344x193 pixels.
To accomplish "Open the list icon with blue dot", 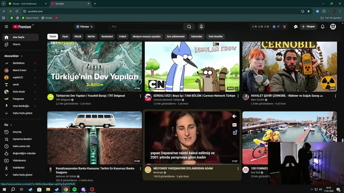I will (278, 27).
